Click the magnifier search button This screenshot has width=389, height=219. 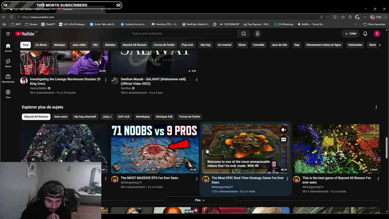click(x=244, y=34)
